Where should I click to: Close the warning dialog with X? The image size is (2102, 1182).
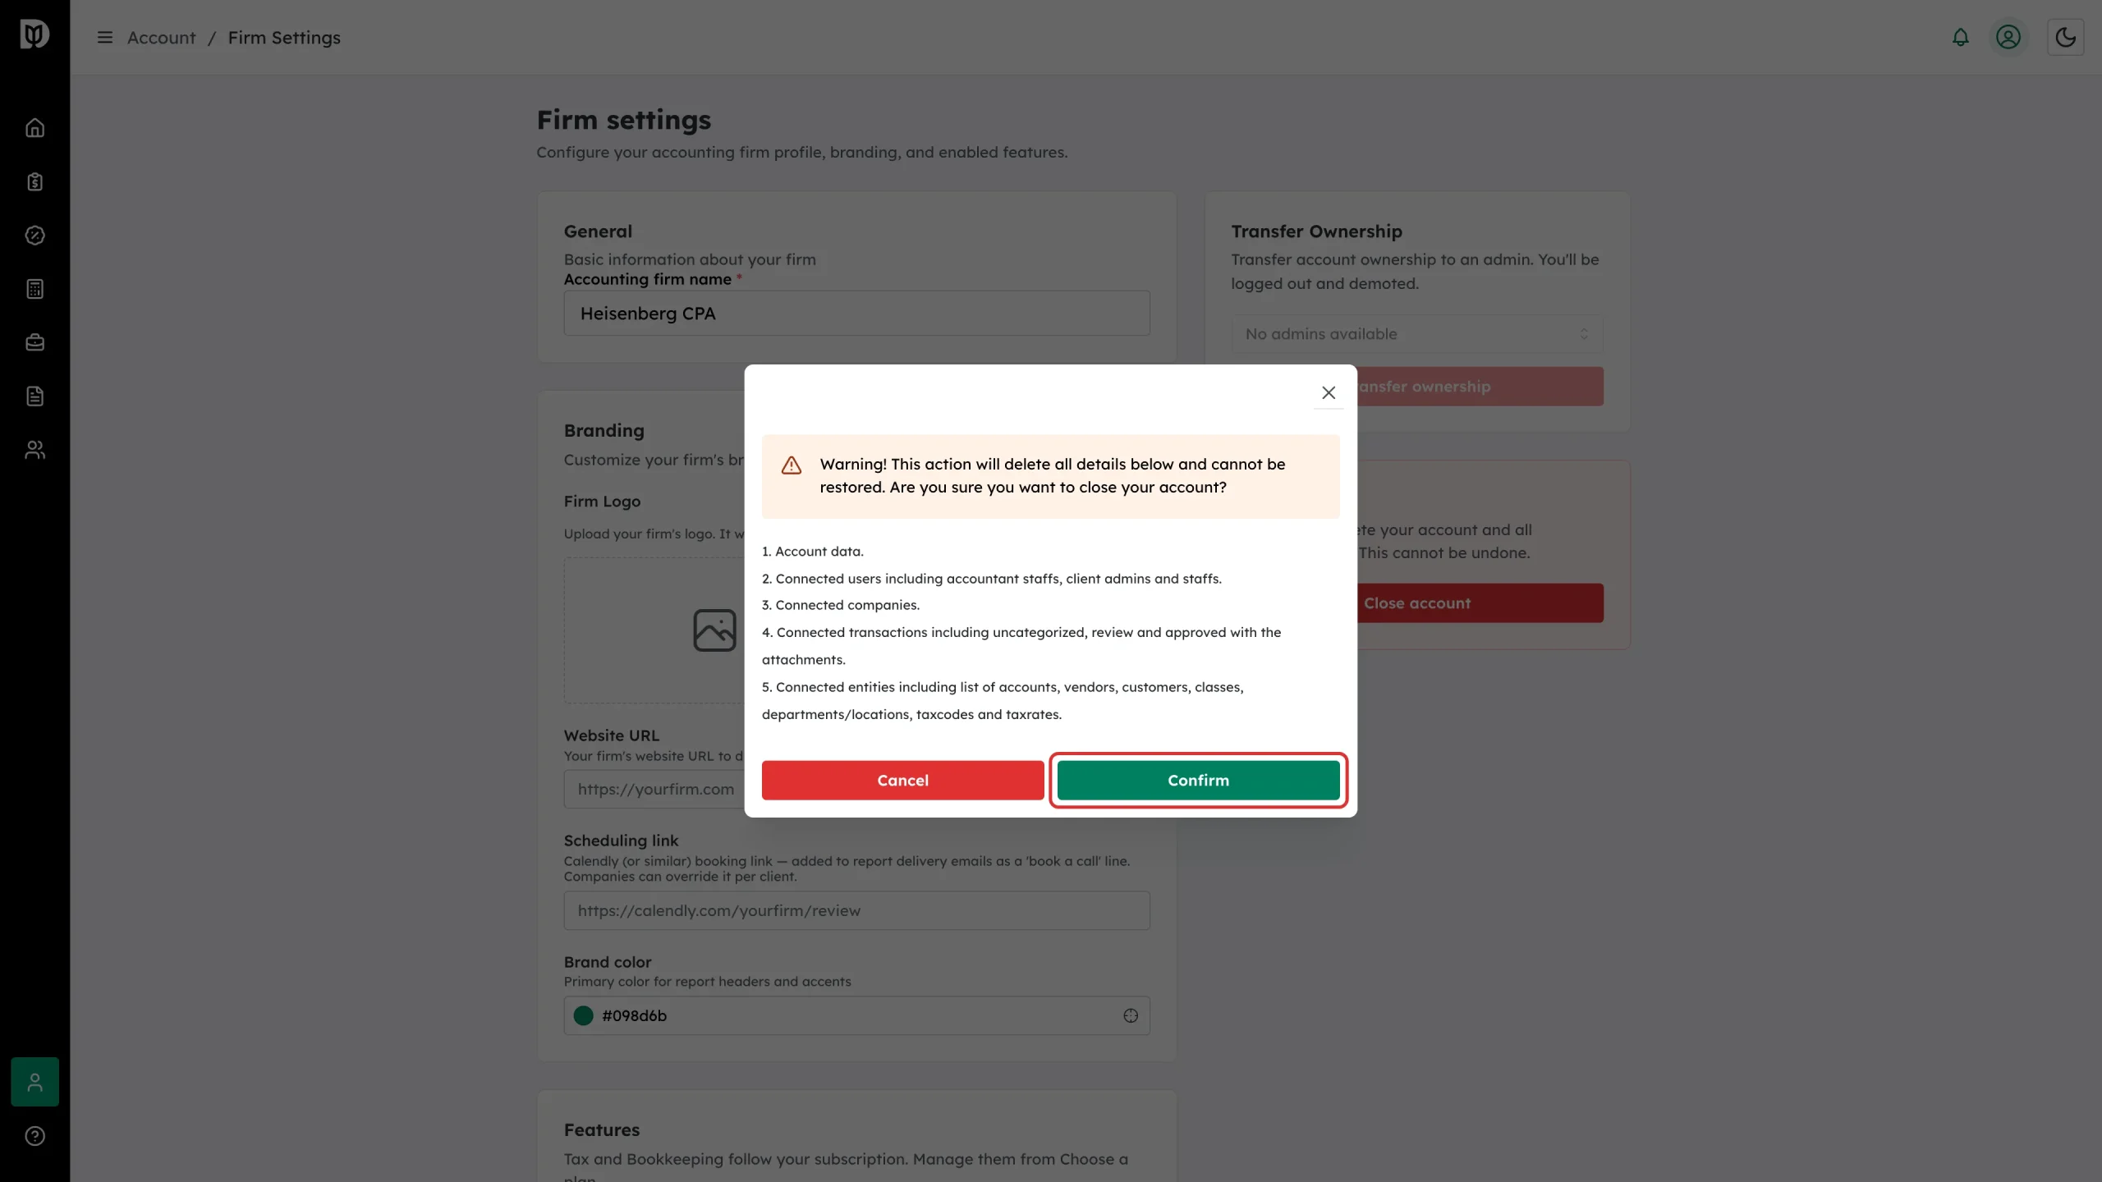[x=1328, y=392]
